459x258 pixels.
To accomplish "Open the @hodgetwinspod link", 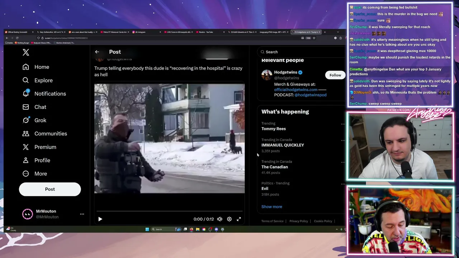I will tap(311, 95).
